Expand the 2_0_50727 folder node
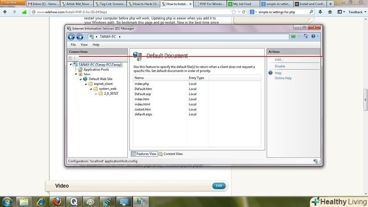This screenshot has height=207, width=368. tap(96, 94)
